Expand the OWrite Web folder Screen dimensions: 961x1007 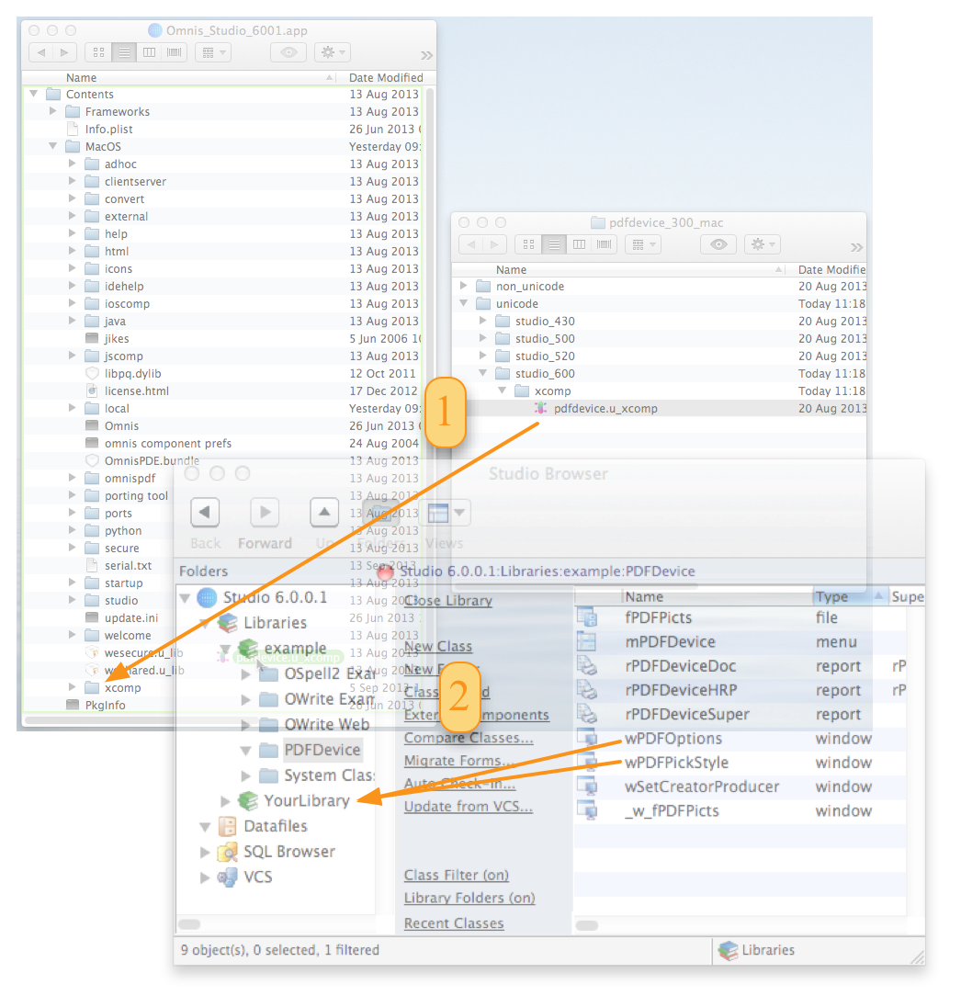[245, 725]
